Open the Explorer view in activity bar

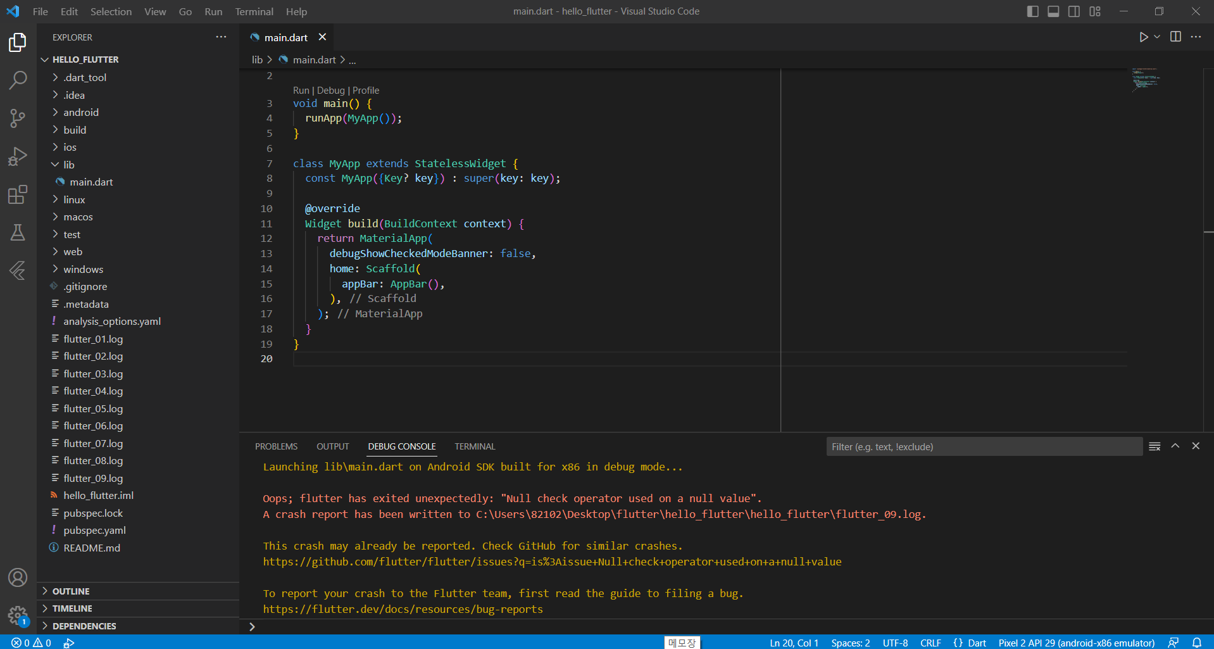pyautogui.click(x=18, y=42)
